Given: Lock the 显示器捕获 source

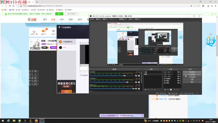Looking at the screenshot, I should point(180,78).
